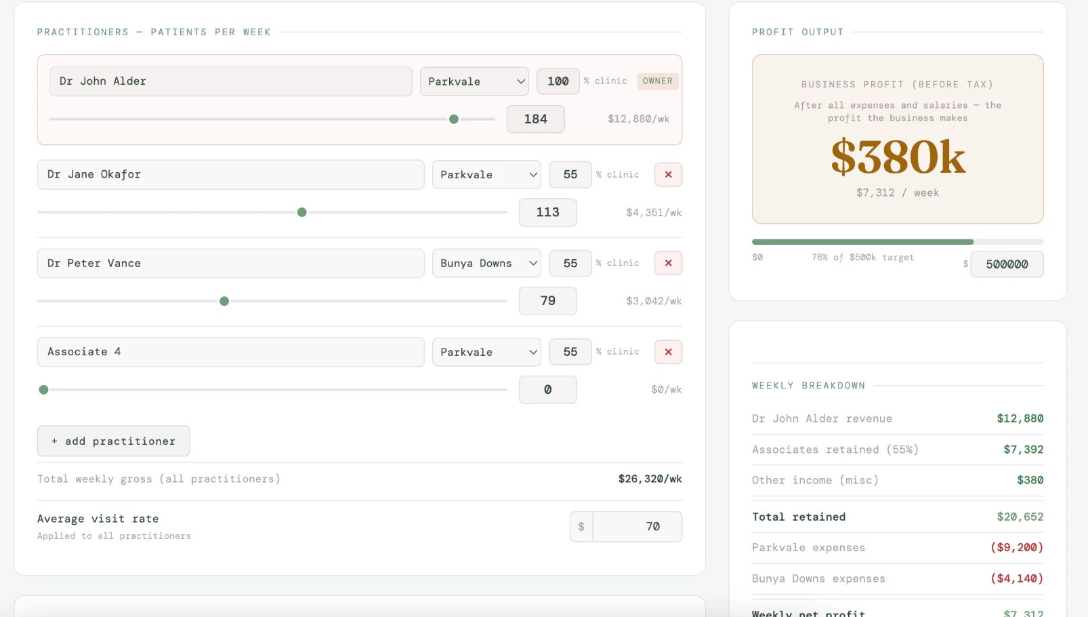Image resolution: width=1088 pixels, height=617 pixels.
Task: Edit Dr John Alder's 100 percent clinic field
Action: click(558, 81)
